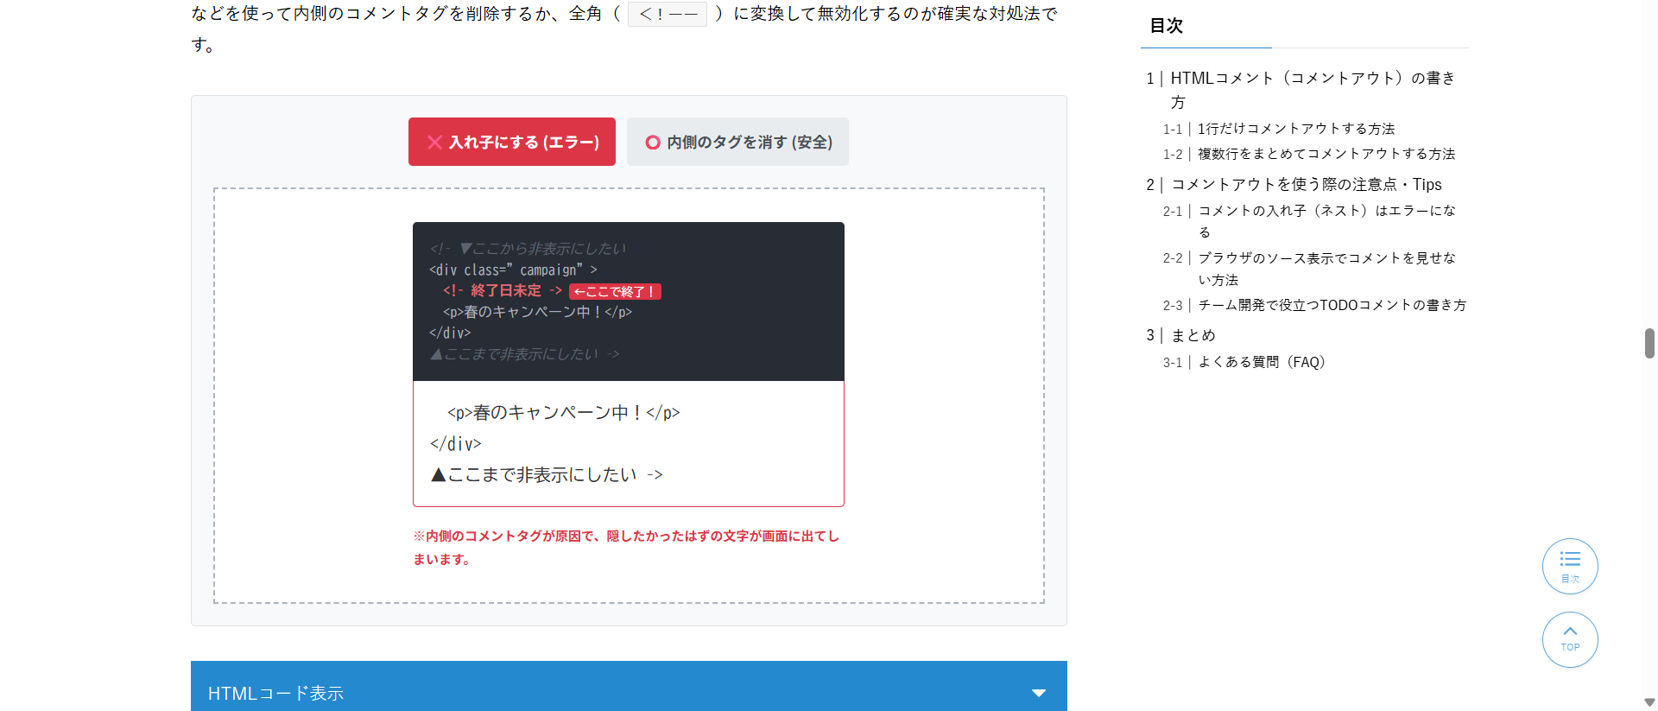Click the HTMLコード表示 bar label
Screen dimensions: 1658x711
276,693
